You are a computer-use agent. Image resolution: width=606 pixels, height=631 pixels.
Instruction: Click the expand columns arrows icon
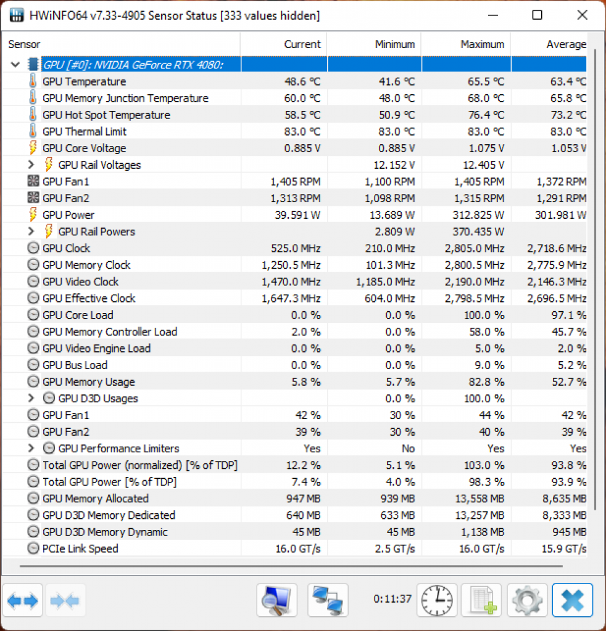tap(23, 600)
